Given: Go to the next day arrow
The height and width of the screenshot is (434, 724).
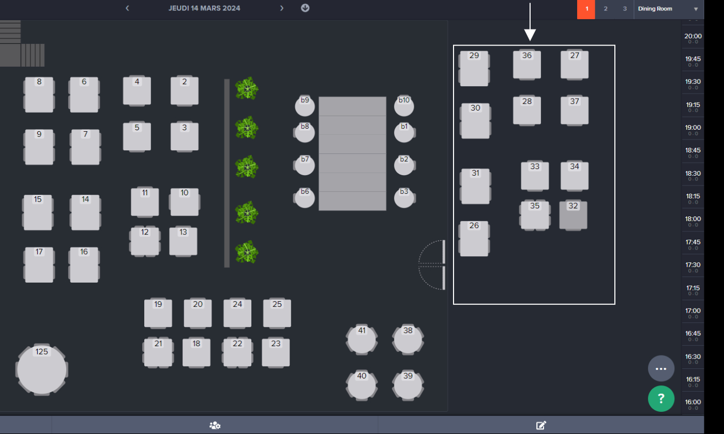Looking at the screenshot, I should pyautogui.click(x=282, y=8).
